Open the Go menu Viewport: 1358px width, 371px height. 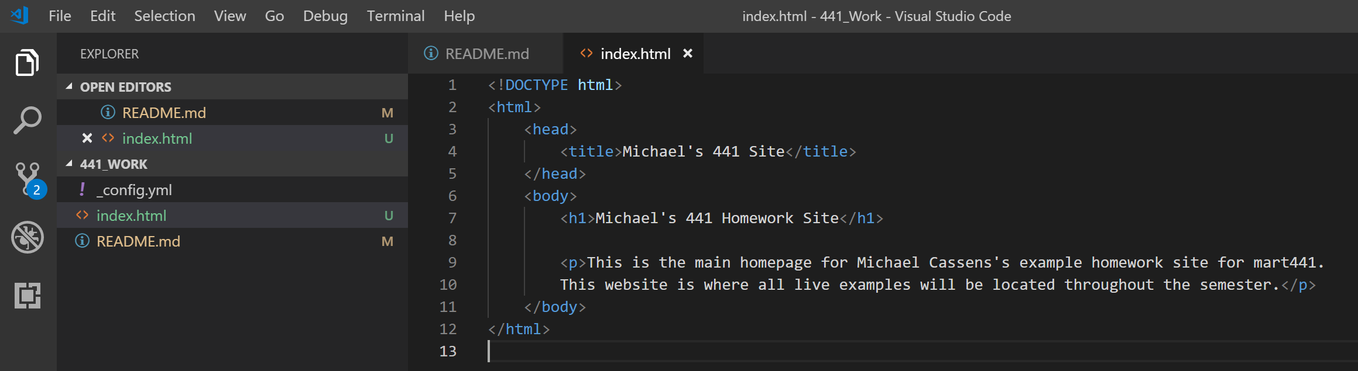tap(275, 16)
